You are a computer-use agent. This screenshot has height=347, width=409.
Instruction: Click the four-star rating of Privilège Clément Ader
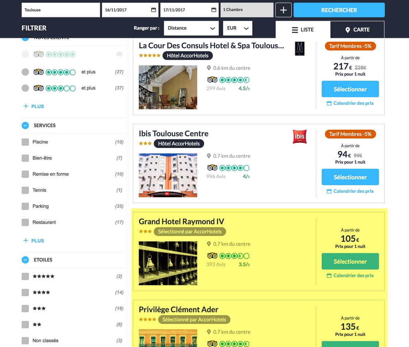point(148,319)
